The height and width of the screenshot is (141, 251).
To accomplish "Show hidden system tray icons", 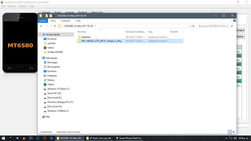I will point(226,138).
